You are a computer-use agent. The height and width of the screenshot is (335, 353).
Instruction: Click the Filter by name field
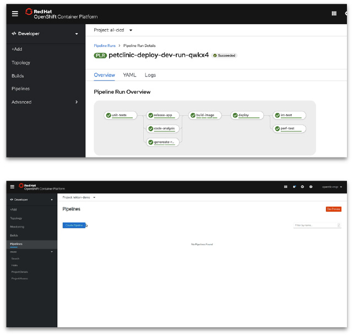click(x=316, y=225)
